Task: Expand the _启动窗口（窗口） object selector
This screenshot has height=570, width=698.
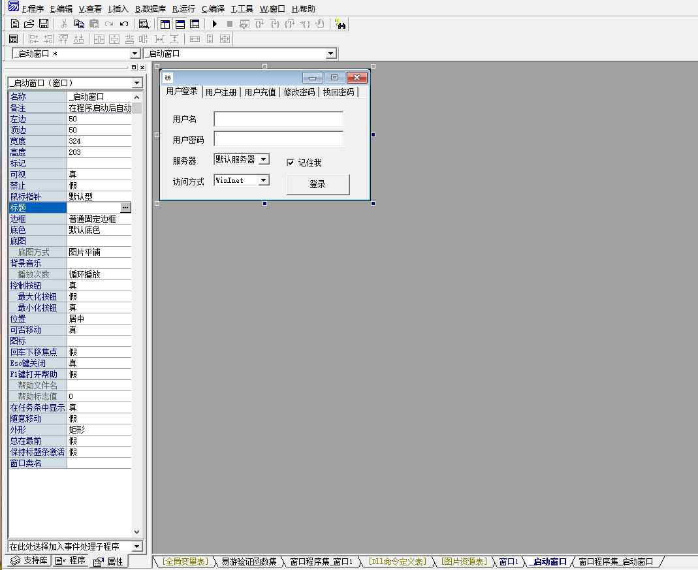Action: click(x=136, y=83)
